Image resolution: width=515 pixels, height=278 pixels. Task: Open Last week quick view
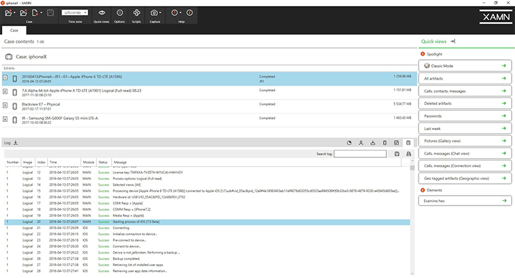point(465,128)
